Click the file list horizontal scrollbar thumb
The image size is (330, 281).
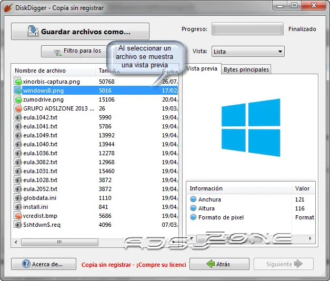59,242
